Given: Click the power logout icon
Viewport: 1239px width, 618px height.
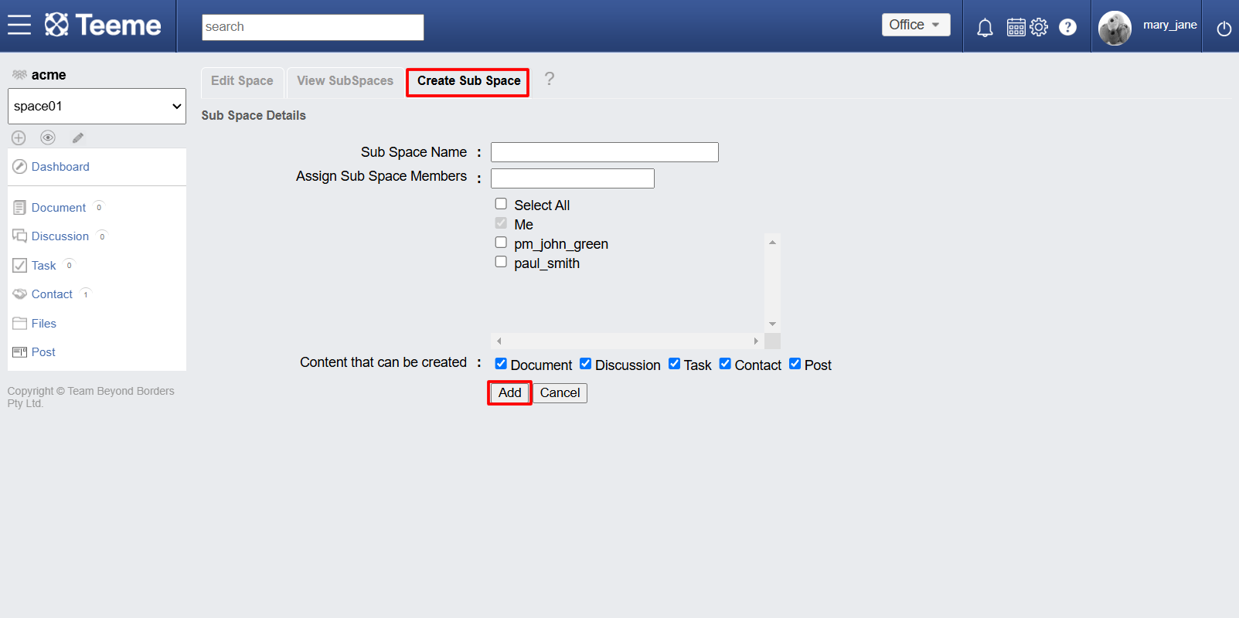Looking at the screenshot, I should coord(1224,29).
